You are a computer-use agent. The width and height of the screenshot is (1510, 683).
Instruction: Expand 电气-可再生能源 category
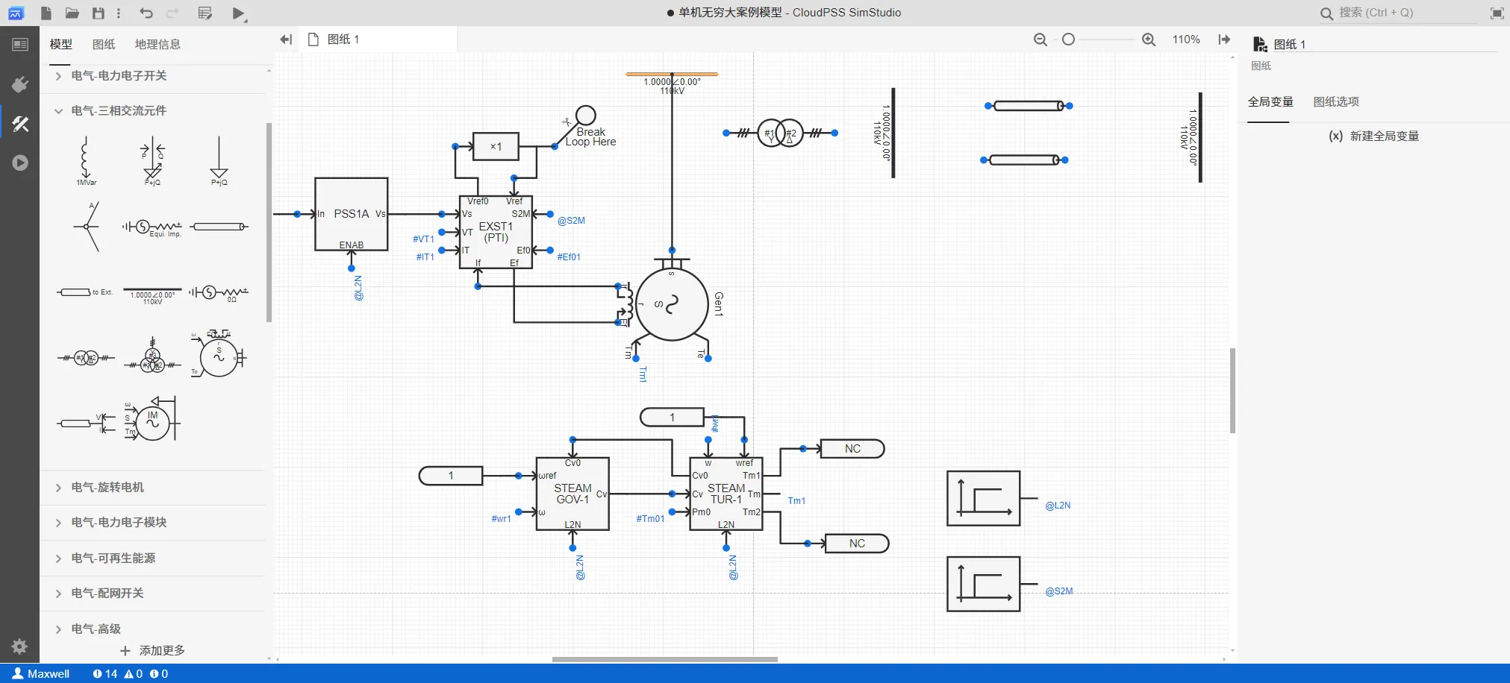[x=152, y=558]
